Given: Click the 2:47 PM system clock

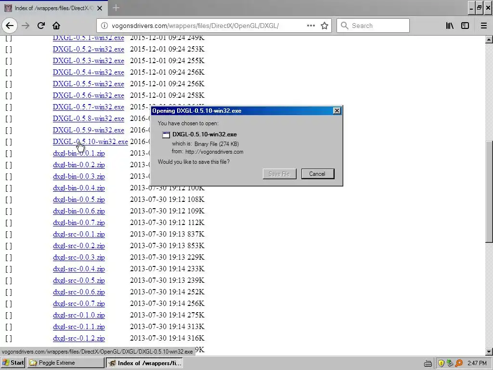Looking at the screenshot, I should click(477, 363).
